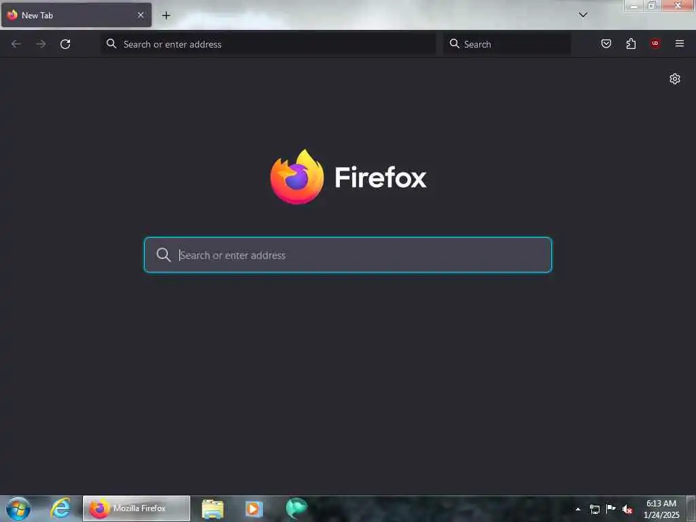Reload the current page
This screenshot has height=522, width=696.
point(65,44)
